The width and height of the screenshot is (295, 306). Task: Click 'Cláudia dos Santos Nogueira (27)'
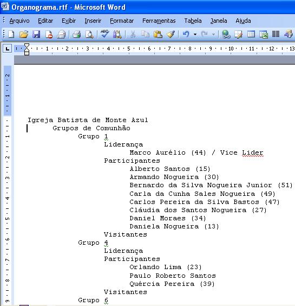[198, 210]
